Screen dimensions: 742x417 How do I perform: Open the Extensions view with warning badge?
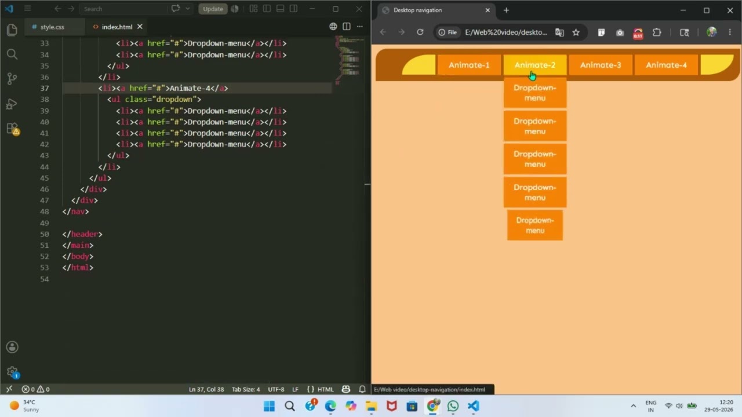click(12, 129)
